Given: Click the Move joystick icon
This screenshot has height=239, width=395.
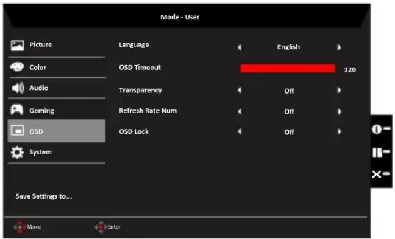Looking at the screenshot, I should (20, 227).
